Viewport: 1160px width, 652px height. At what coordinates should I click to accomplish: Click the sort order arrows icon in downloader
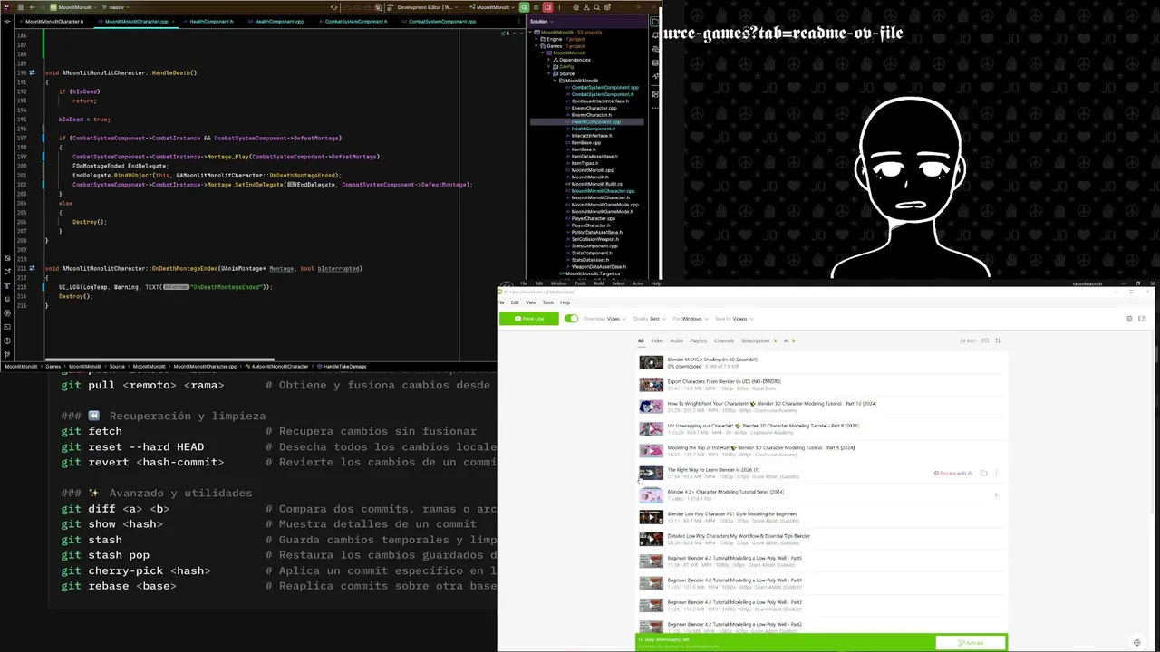[997, 340]
